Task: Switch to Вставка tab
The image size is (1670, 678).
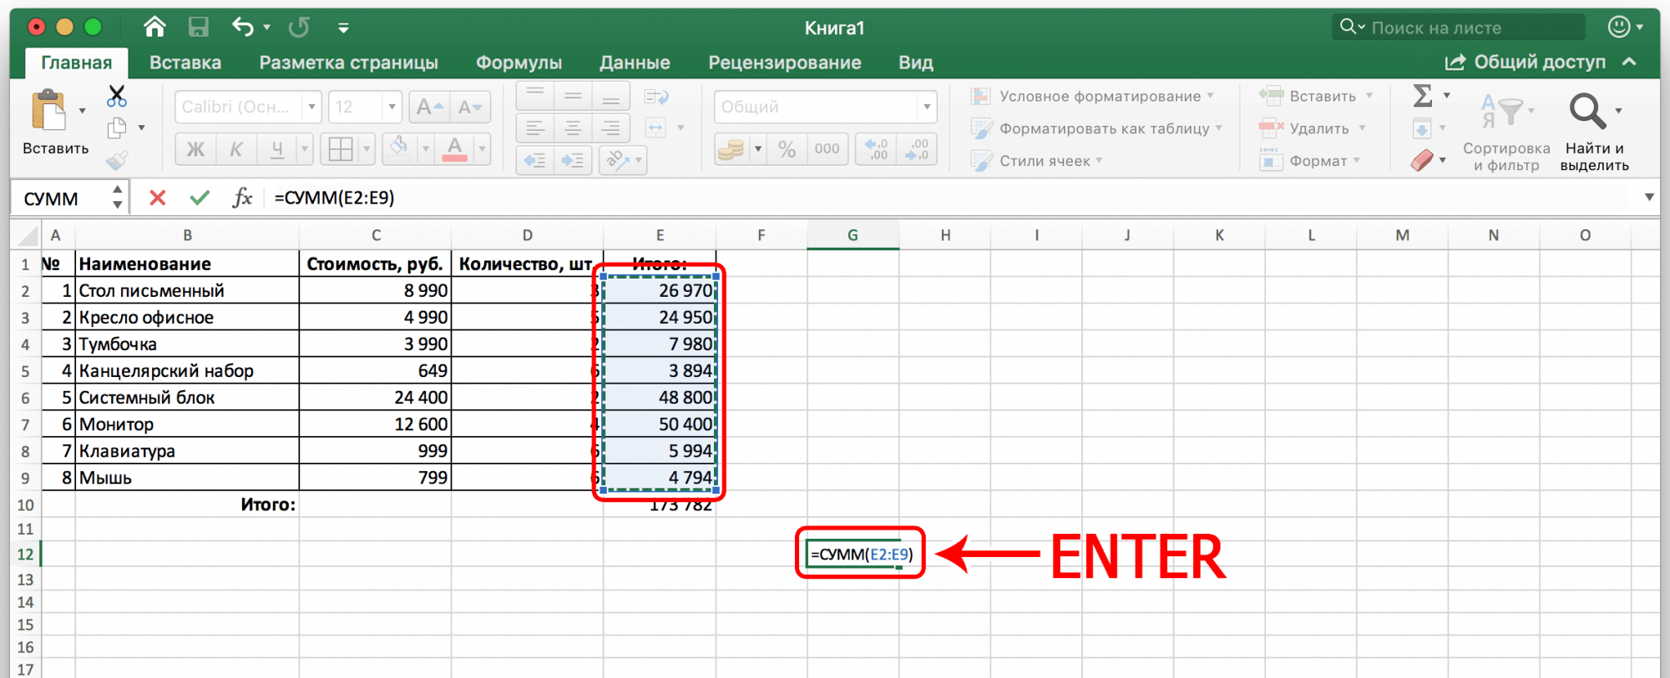Action: (185, 63)
